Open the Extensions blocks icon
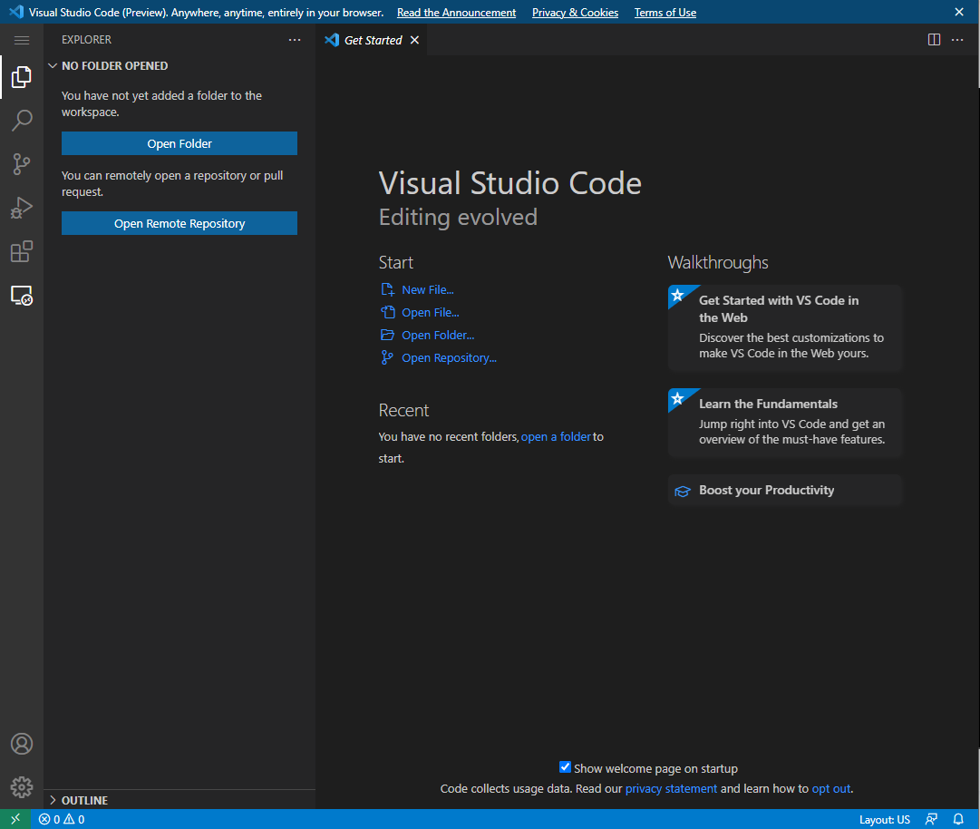Image resolution: width=980 pixels, height=829 pixels. click(22, 251)
